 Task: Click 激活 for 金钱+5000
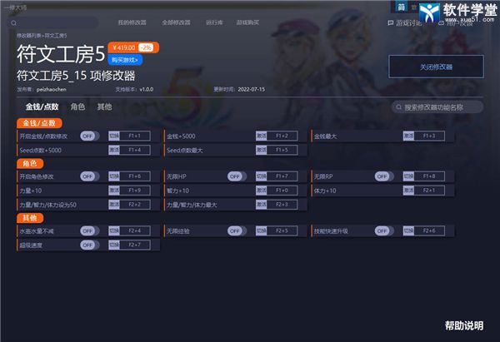261,136
